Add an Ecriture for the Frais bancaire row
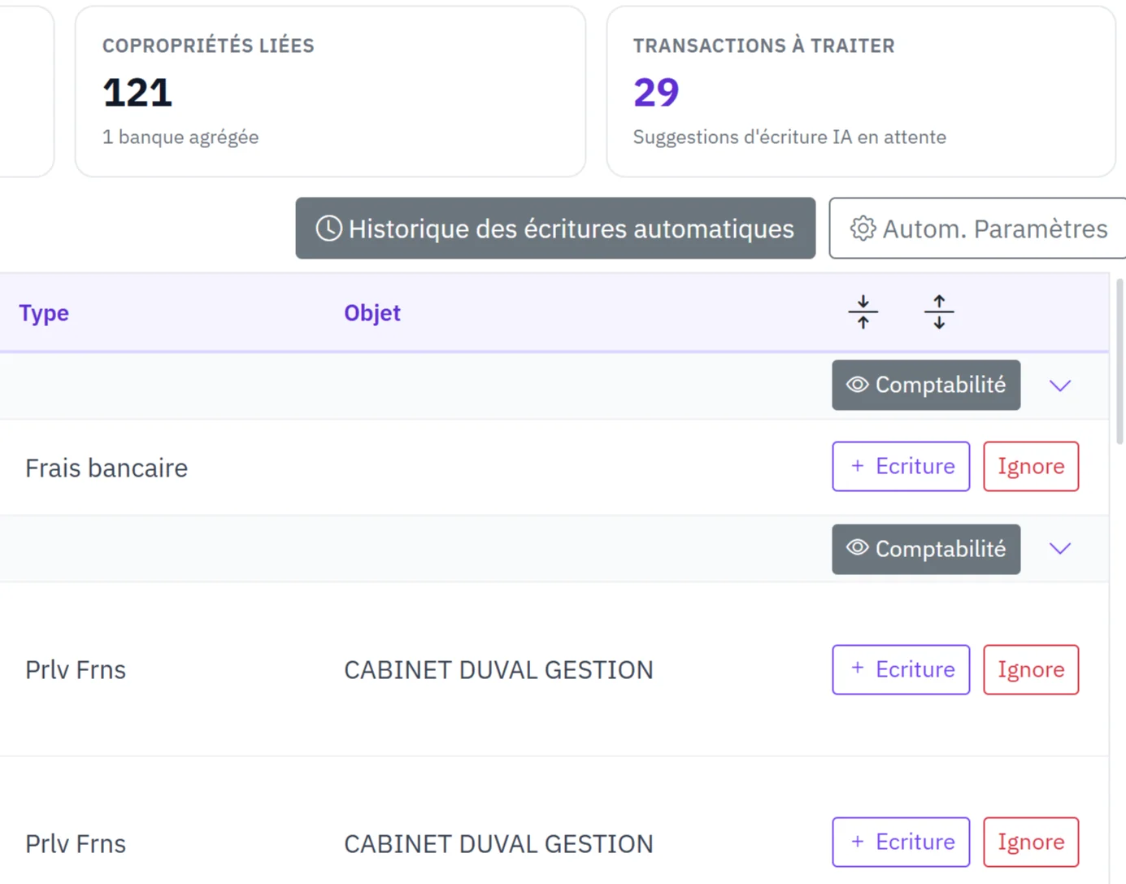The width and height of the screenshot is (1126, 884). coord(901,466)
